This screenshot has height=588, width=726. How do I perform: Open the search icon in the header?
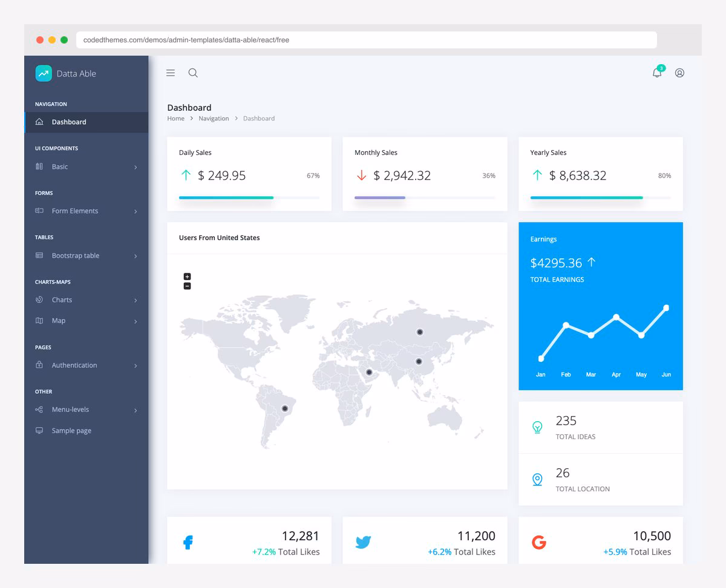tap(193, 72)
